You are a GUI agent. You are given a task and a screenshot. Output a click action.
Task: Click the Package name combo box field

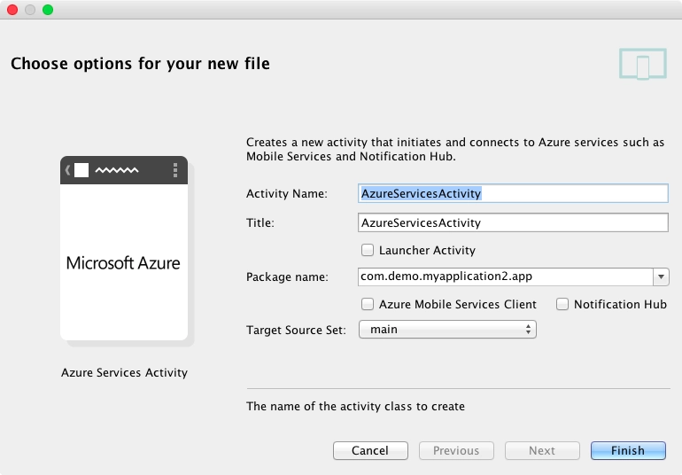coord(513,276)
